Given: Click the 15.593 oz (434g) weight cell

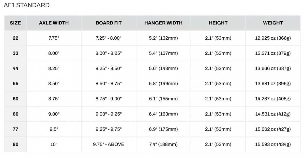Looking at the screenshot, I should 273,144.
